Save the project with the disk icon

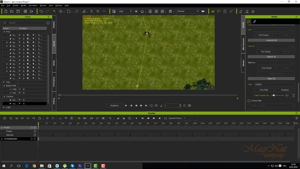tap(18, 11)
